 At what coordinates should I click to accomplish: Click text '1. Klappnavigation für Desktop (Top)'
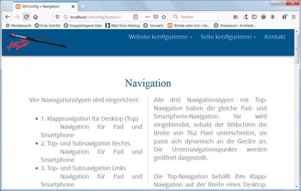click(89, 119)
